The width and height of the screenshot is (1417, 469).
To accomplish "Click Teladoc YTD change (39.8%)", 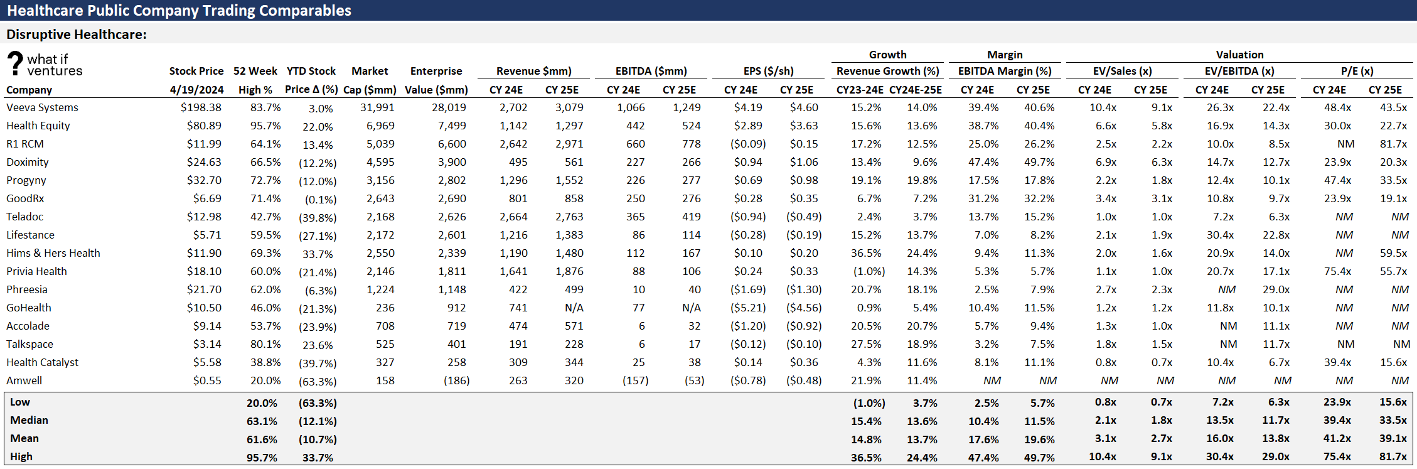I will coord(318,217).
